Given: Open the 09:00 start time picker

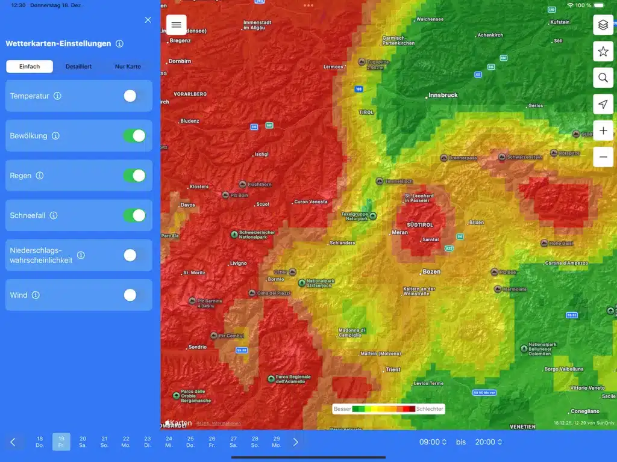Looking at the screenshot, I should [433, 442].
